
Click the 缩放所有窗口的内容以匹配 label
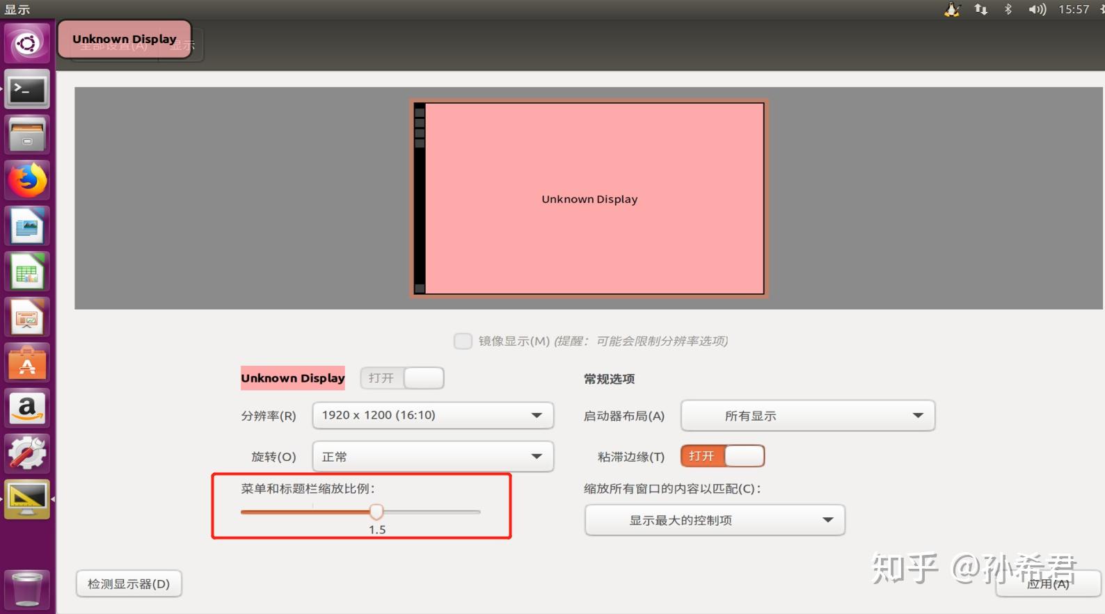[x=672, y=489]
